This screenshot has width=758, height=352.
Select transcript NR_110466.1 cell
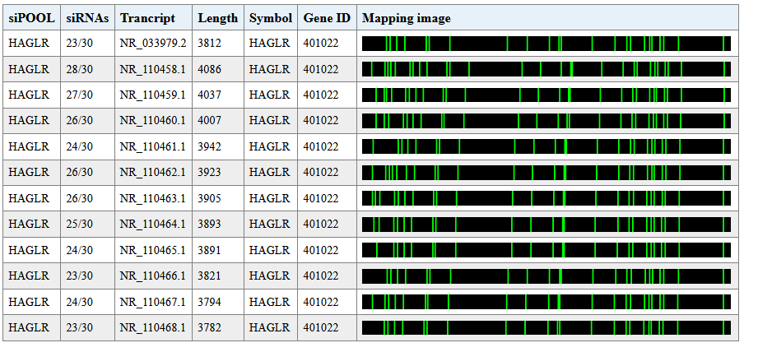tap(153, 276)
